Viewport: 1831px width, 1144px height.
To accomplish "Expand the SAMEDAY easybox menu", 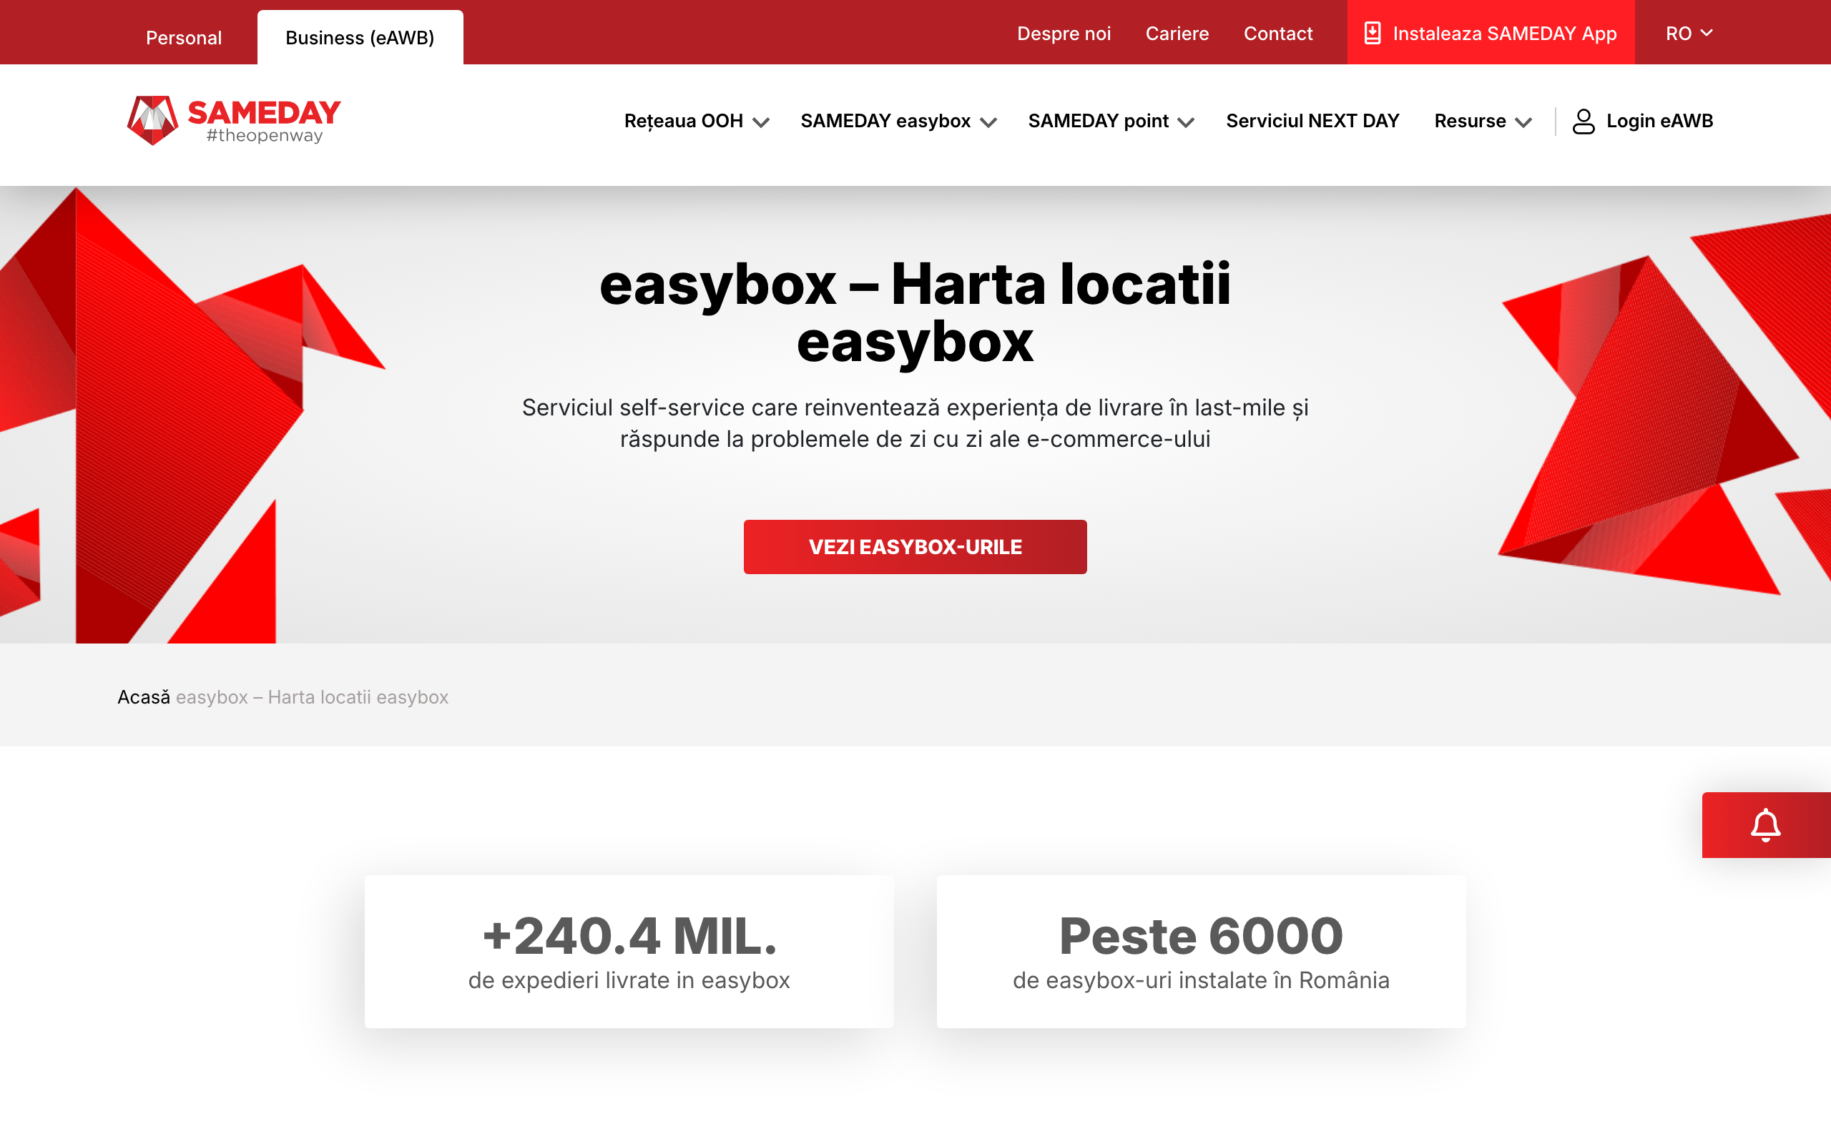I will [898, 121].
